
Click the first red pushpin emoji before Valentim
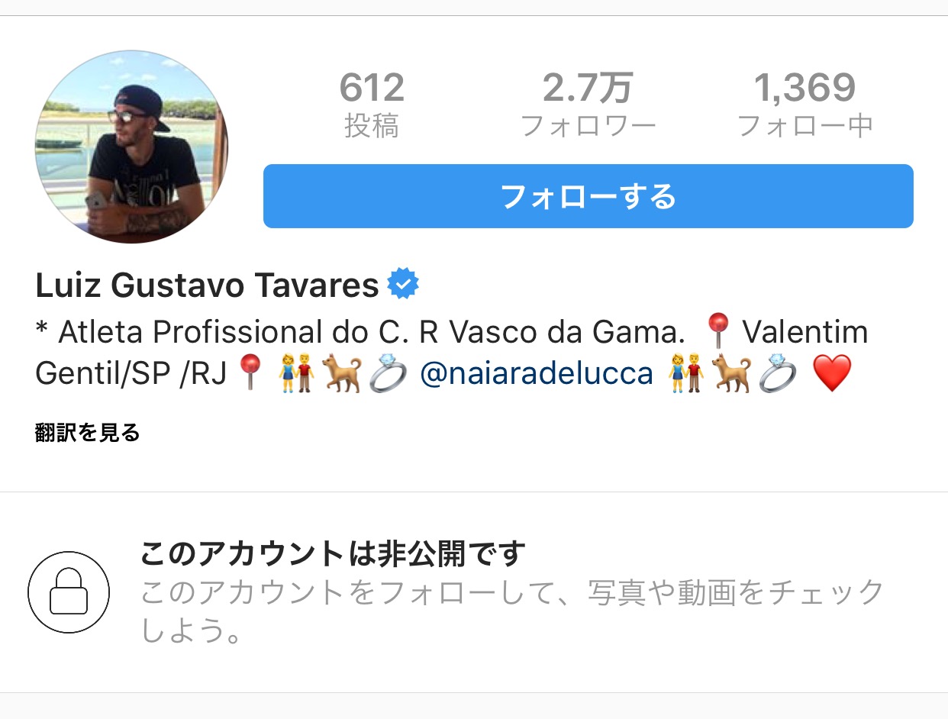(716, 331)
